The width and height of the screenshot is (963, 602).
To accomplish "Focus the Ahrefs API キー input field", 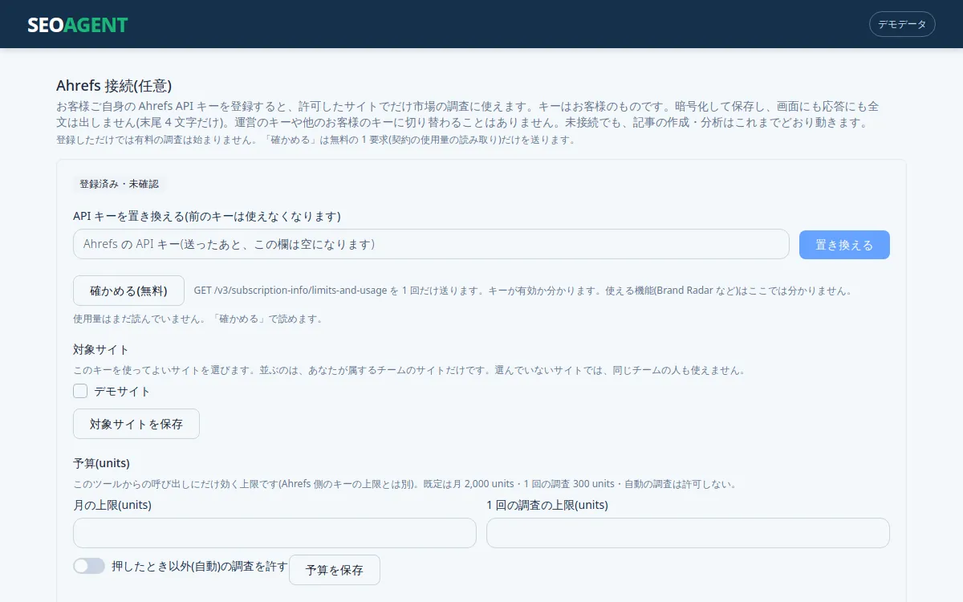I will [x=431, y=244].
